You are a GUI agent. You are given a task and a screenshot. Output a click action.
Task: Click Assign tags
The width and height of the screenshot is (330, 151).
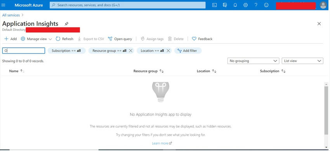tap(152, 39)
